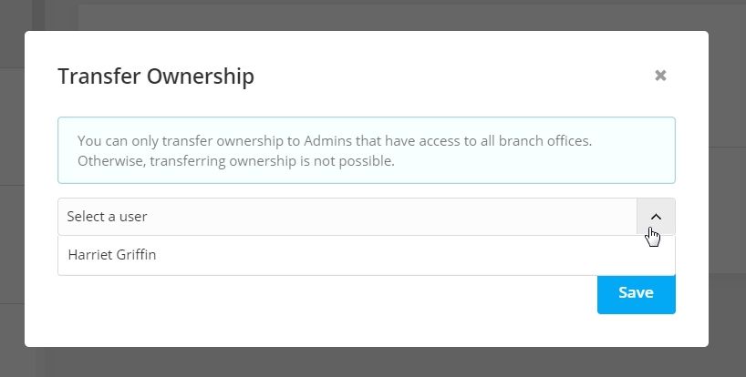Click the up-chevron icon beside Select a user

(x=656, y=217)
